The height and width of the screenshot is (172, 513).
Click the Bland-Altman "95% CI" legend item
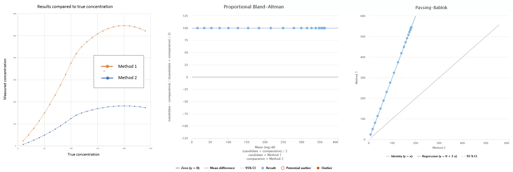[248, 168]
